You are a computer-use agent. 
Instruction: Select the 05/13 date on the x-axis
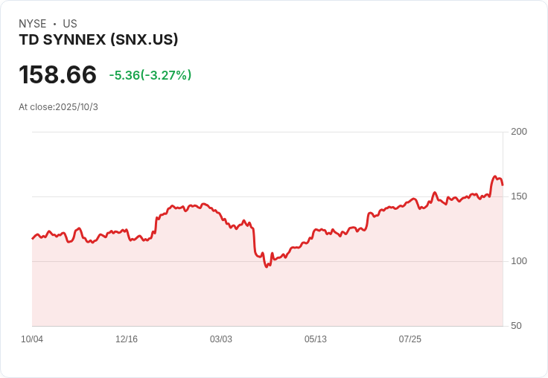316,339
